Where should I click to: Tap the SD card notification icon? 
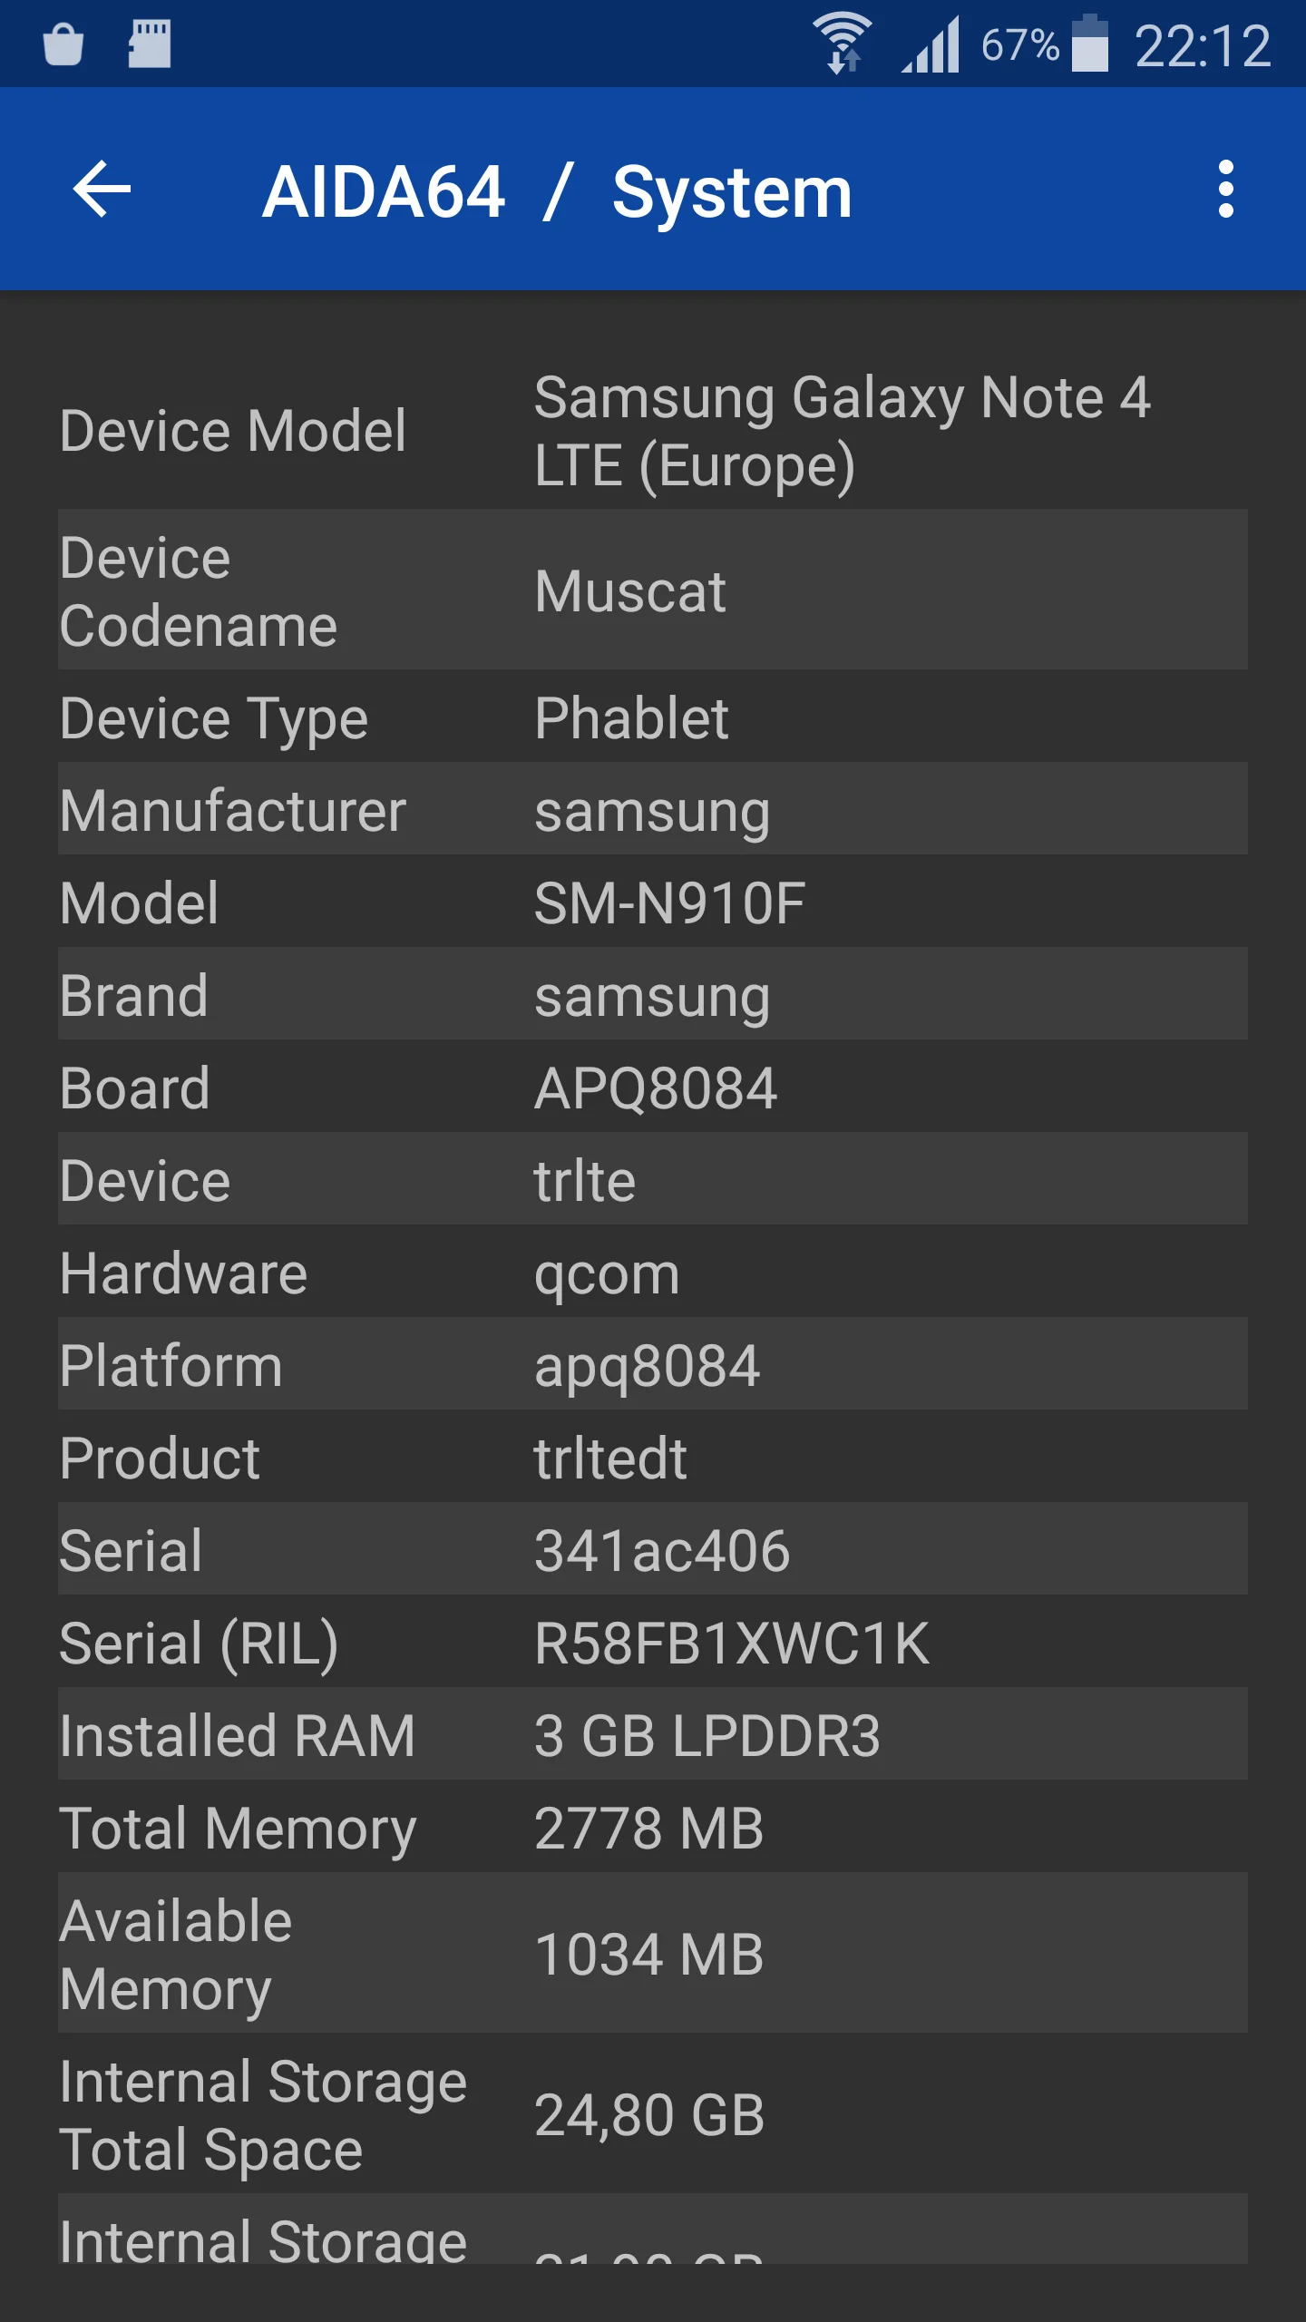[x=150, y=44]
